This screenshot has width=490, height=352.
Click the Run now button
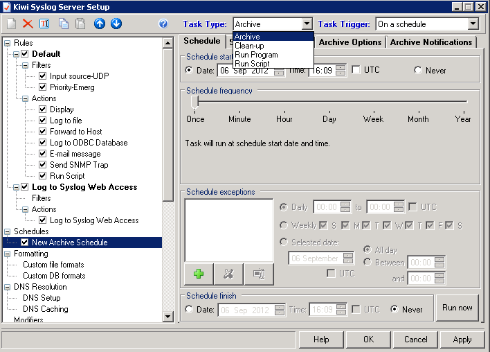pyautogui.click(x=457, y=308)
